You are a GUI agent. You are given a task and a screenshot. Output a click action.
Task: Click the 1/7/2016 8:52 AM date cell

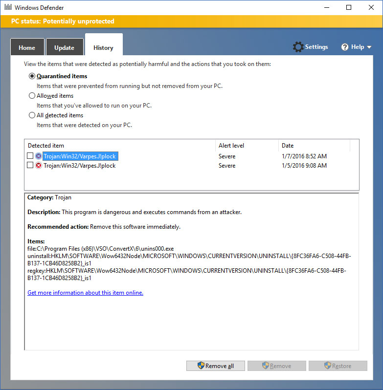click(x=304, y=156)
